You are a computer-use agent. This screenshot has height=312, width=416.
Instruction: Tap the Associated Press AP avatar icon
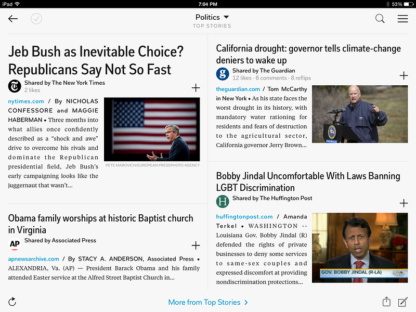coord(15,243)
